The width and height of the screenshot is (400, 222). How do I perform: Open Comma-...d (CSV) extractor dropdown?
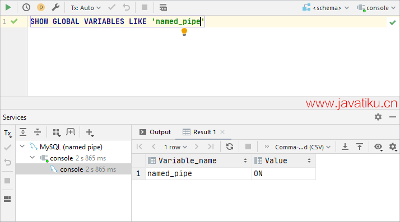click(303, 147)
